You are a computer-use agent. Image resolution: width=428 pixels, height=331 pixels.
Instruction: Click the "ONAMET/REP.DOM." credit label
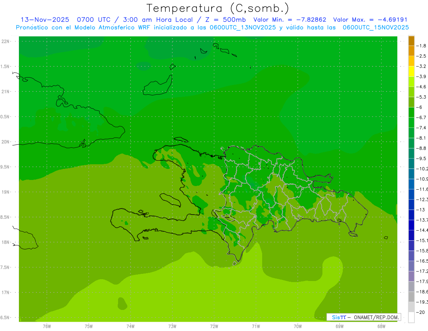tap(377, 317)
